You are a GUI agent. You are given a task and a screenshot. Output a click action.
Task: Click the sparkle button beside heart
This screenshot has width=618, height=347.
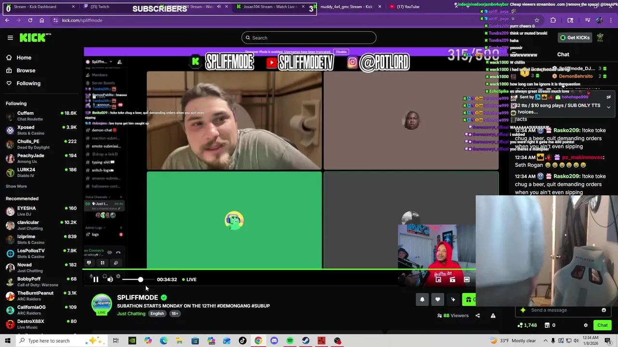(453, 300)
